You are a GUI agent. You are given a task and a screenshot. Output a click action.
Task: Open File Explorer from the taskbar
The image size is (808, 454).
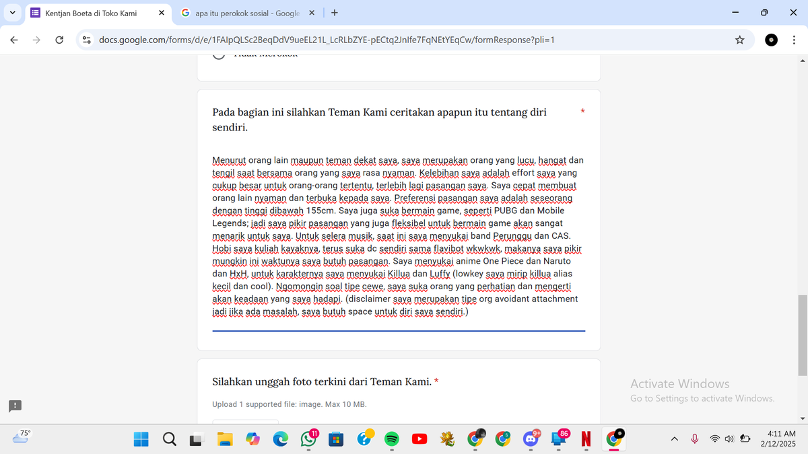click(x=224, y=439)
